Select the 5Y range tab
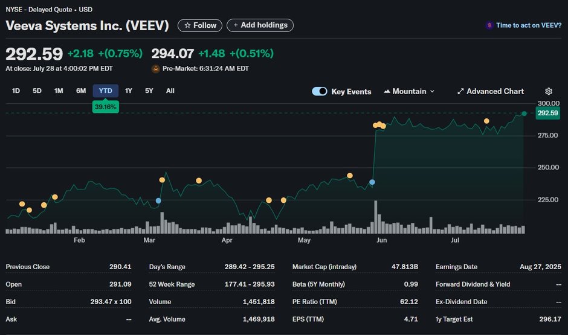Screen dimensions: 568x335 [149, 91]
